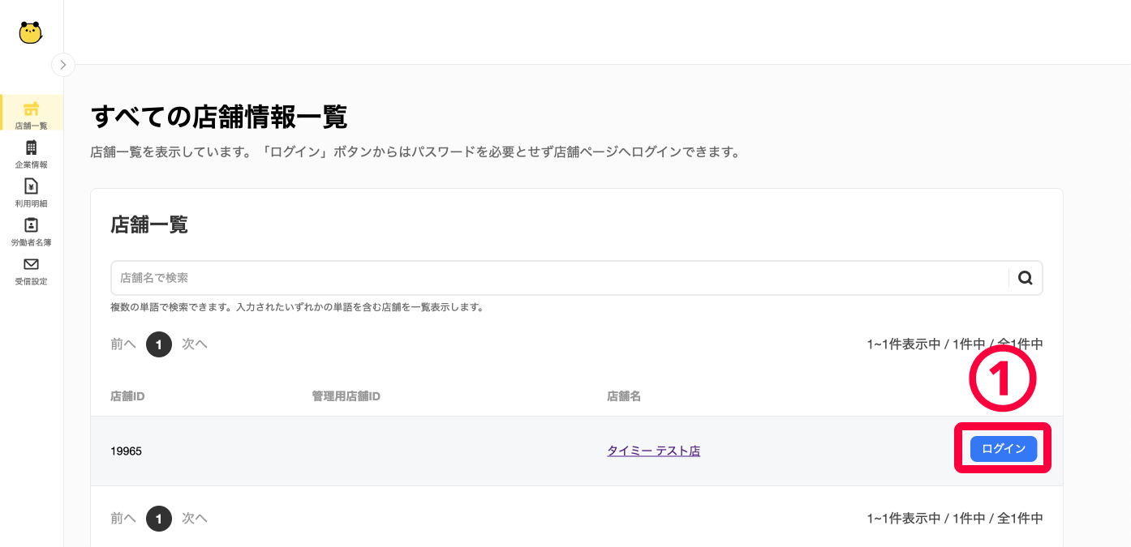Click 次へ in the pagination below the table
The height and width of the screenshot is (547, 1131).
coord(195,518)
